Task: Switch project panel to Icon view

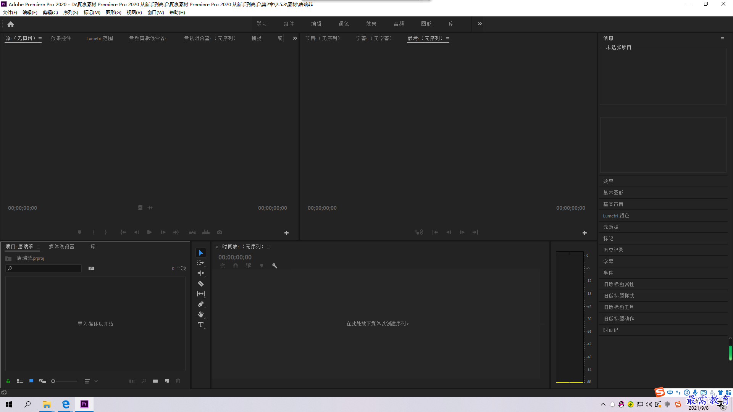Action: [x=31, y=381]
